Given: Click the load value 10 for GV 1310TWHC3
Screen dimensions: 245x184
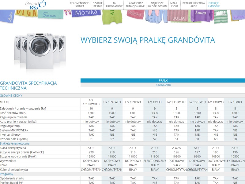Looking at the screenshot, I should 91,109.
